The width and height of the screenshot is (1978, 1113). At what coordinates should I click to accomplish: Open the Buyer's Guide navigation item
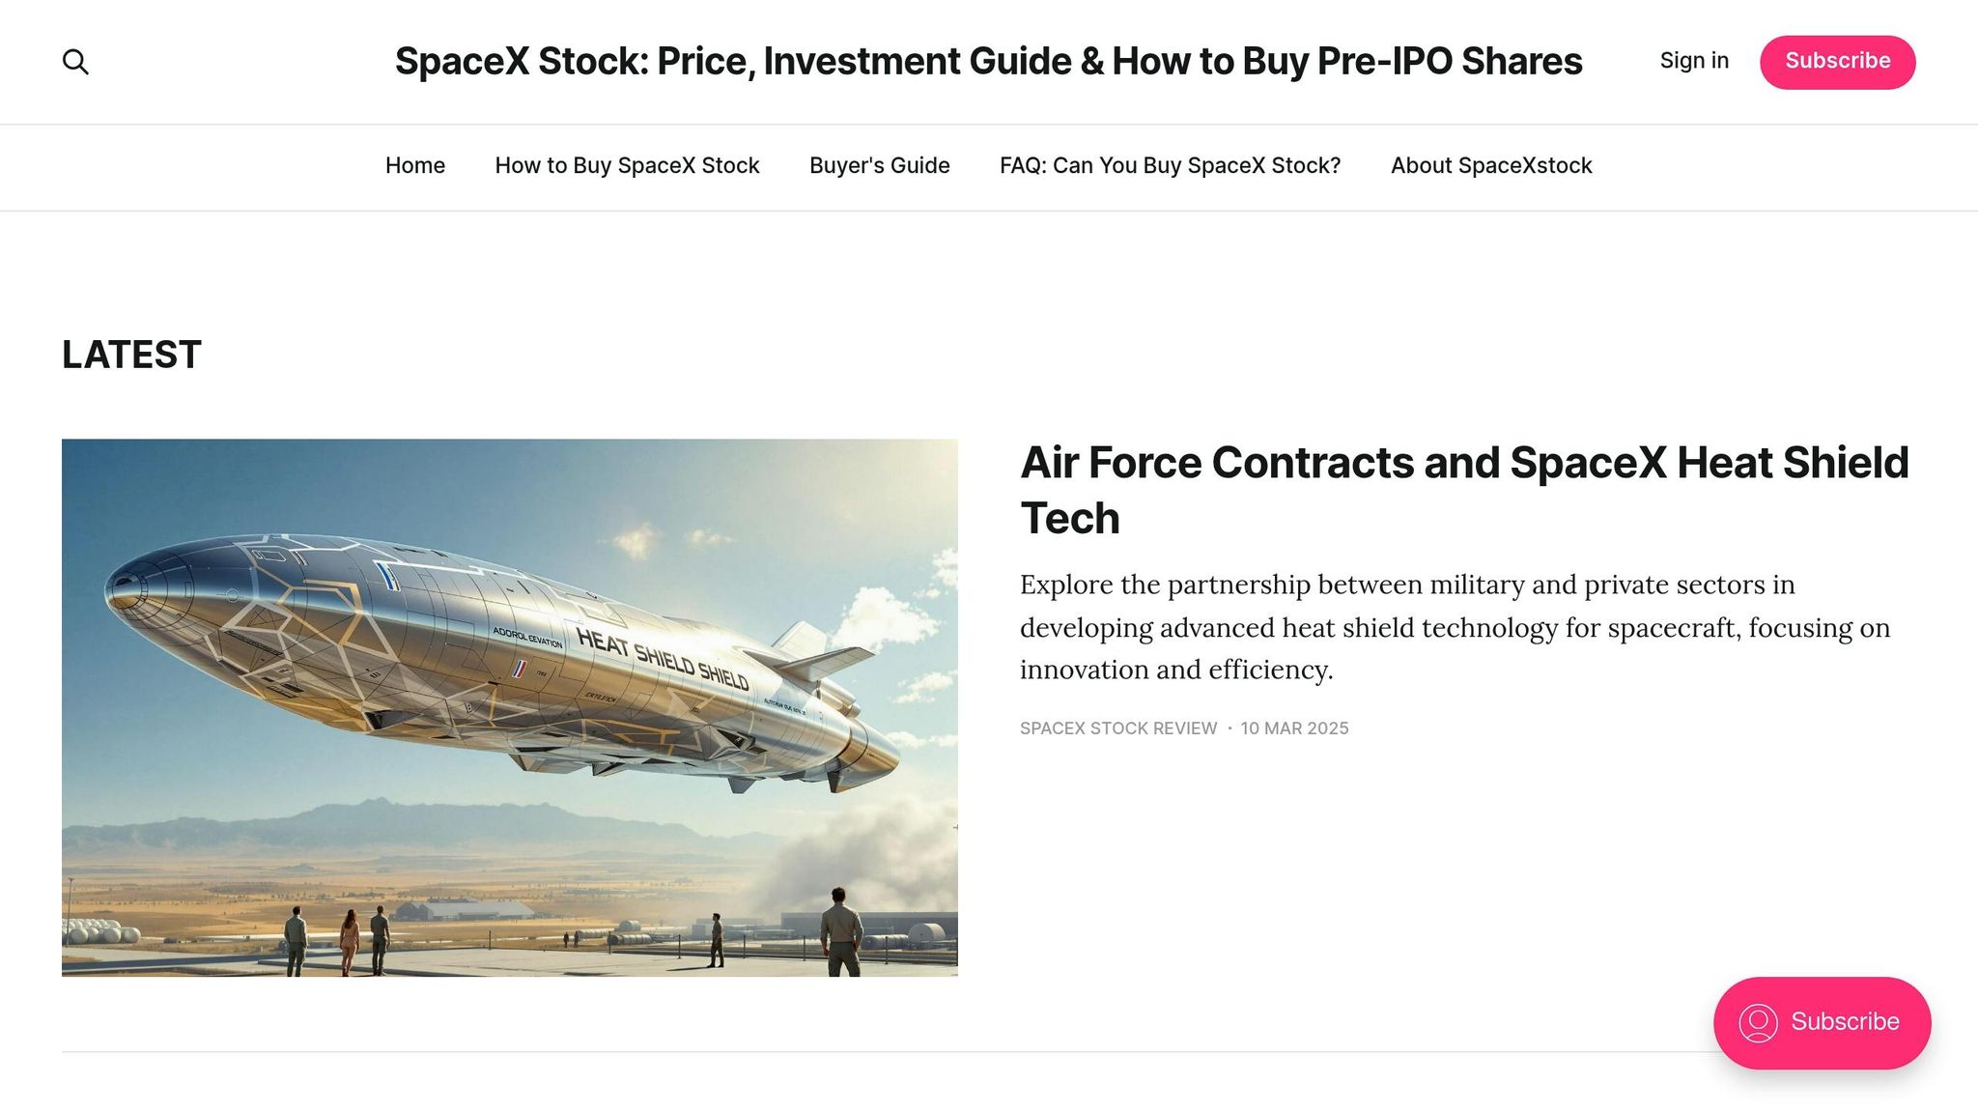pyautogui.click(x=878, y=165)
